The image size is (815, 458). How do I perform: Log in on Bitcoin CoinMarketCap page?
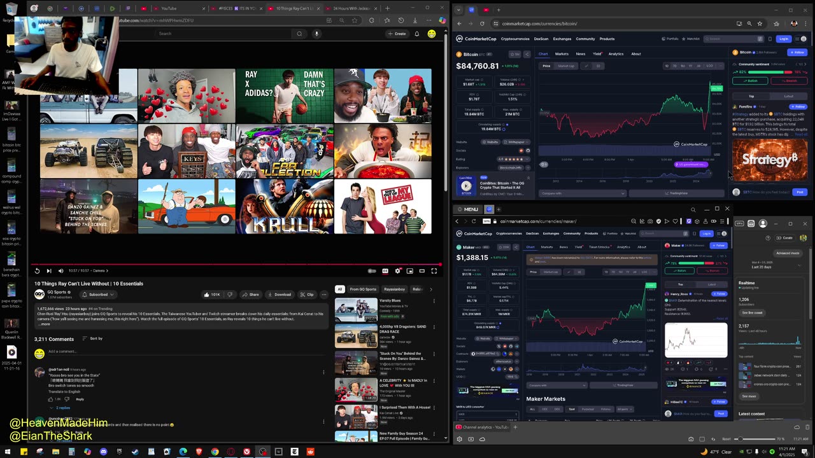(x=784, y=39)
